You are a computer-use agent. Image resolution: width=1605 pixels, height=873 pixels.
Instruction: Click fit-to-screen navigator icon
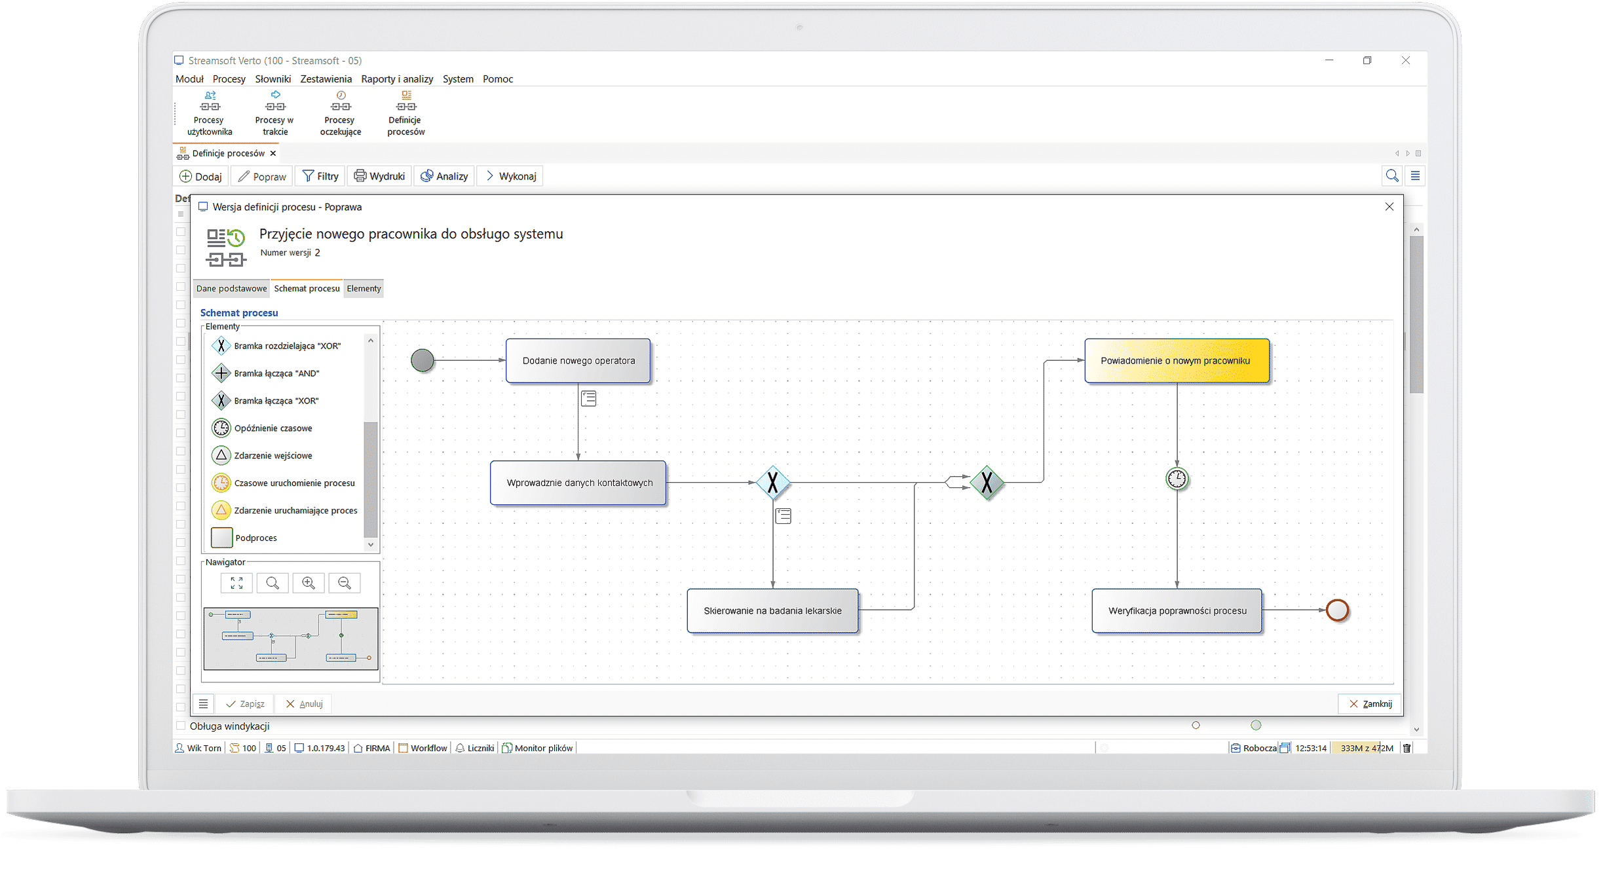coord(236,583)
